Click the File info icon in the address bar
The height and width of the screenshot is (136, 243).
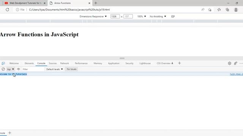click(x=17, y=9)
